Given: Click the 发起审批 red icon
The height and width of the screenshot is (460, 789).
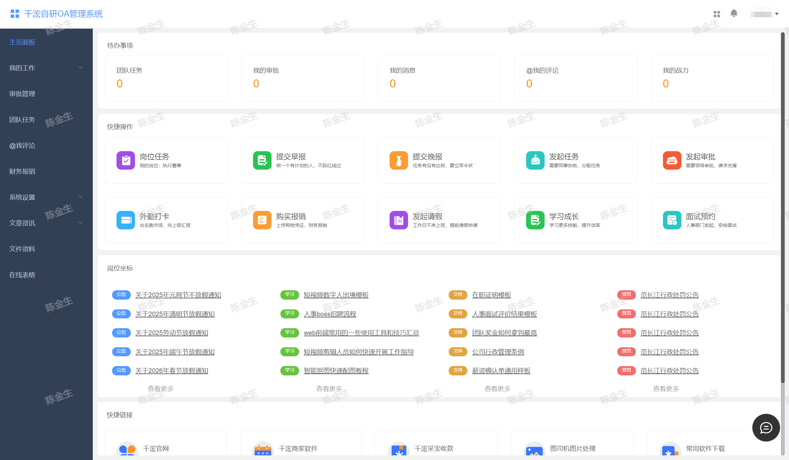Looking at the screenshot, I should click(672, 160).
